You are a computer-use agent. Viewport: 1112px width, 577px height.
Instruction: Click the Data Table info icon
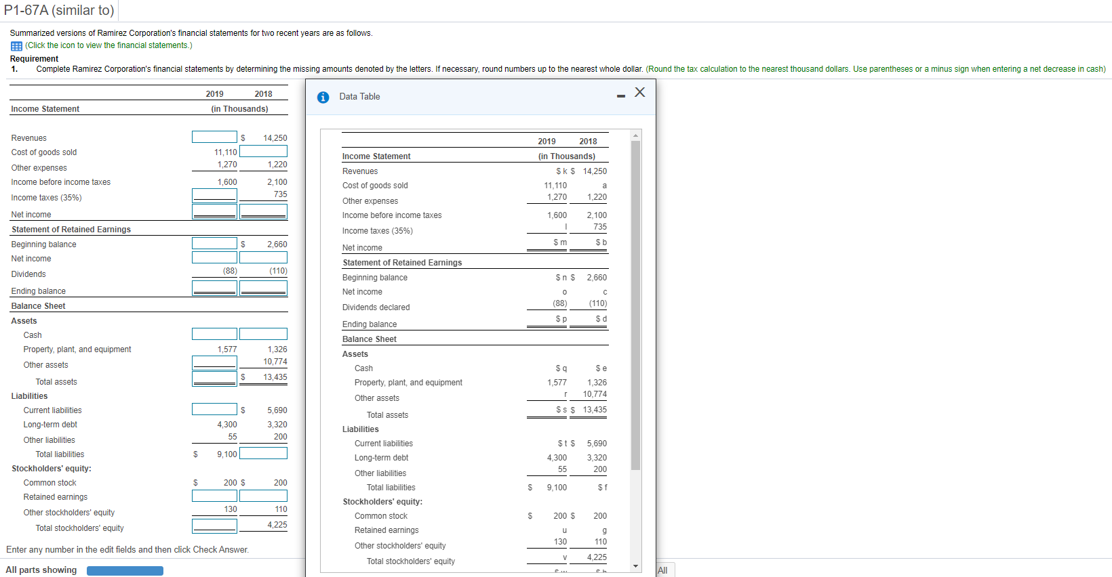pyautogui.click(x=323, y=97)
